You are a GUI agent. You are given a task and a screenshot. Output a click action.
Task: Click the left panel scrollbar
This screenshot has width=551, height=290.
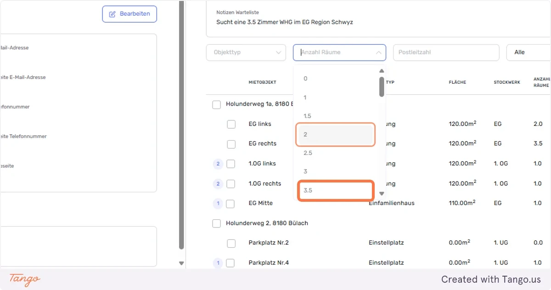click(x=181, y=124)
